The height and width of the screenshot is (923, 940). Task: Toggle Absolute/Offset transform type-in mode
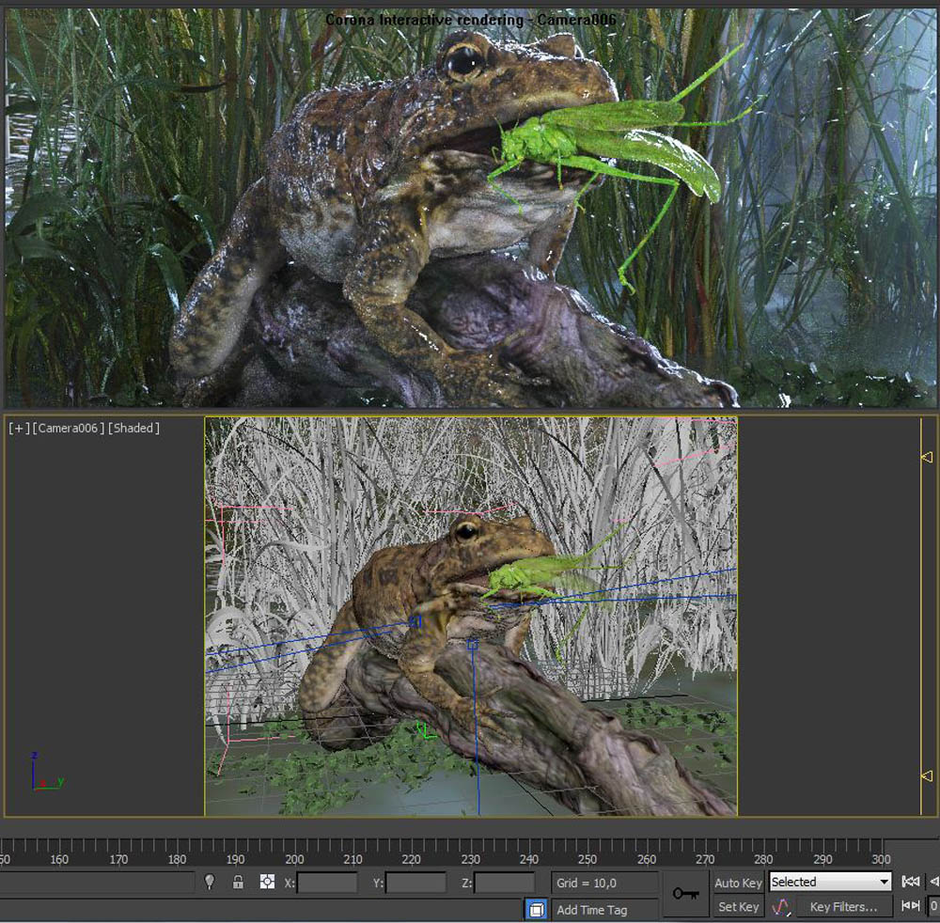pyautogui.click(x=267, y=882)
